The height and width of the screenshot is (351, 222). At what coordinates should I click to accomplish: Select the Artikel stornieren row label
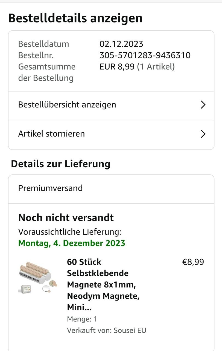[x=51, y=134]
